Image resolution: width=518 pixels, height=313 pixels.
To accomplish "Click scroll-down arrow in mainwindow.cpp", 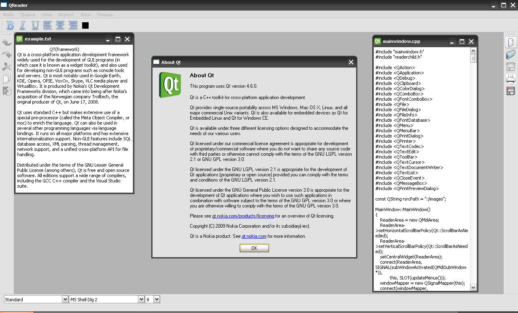I will click(x=473, y=287).
